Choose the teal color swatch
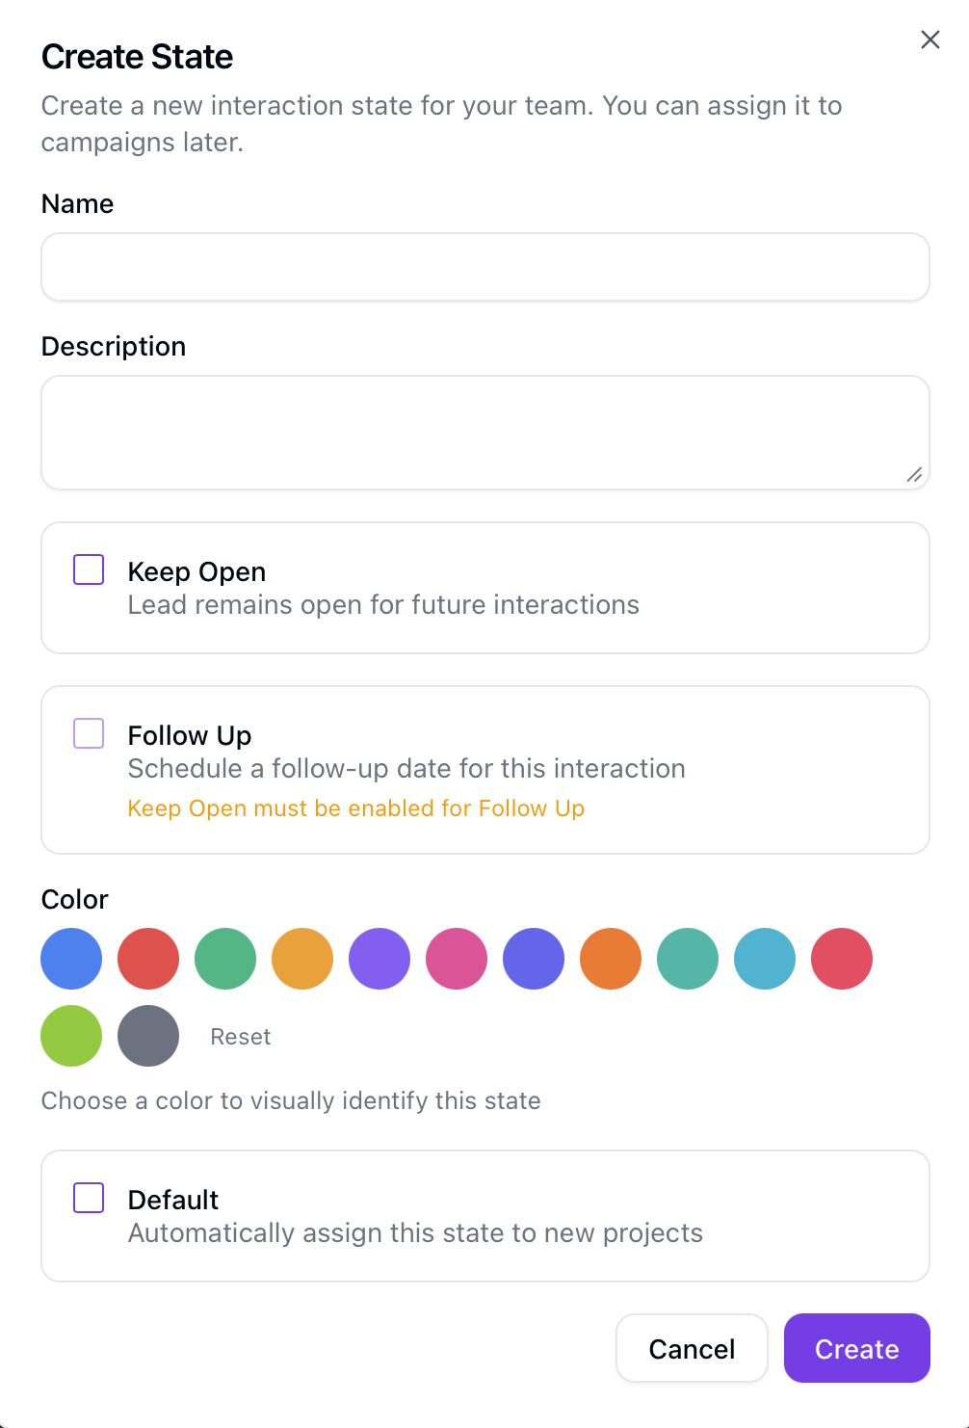The image size is (969, 1428). point(688,959)
